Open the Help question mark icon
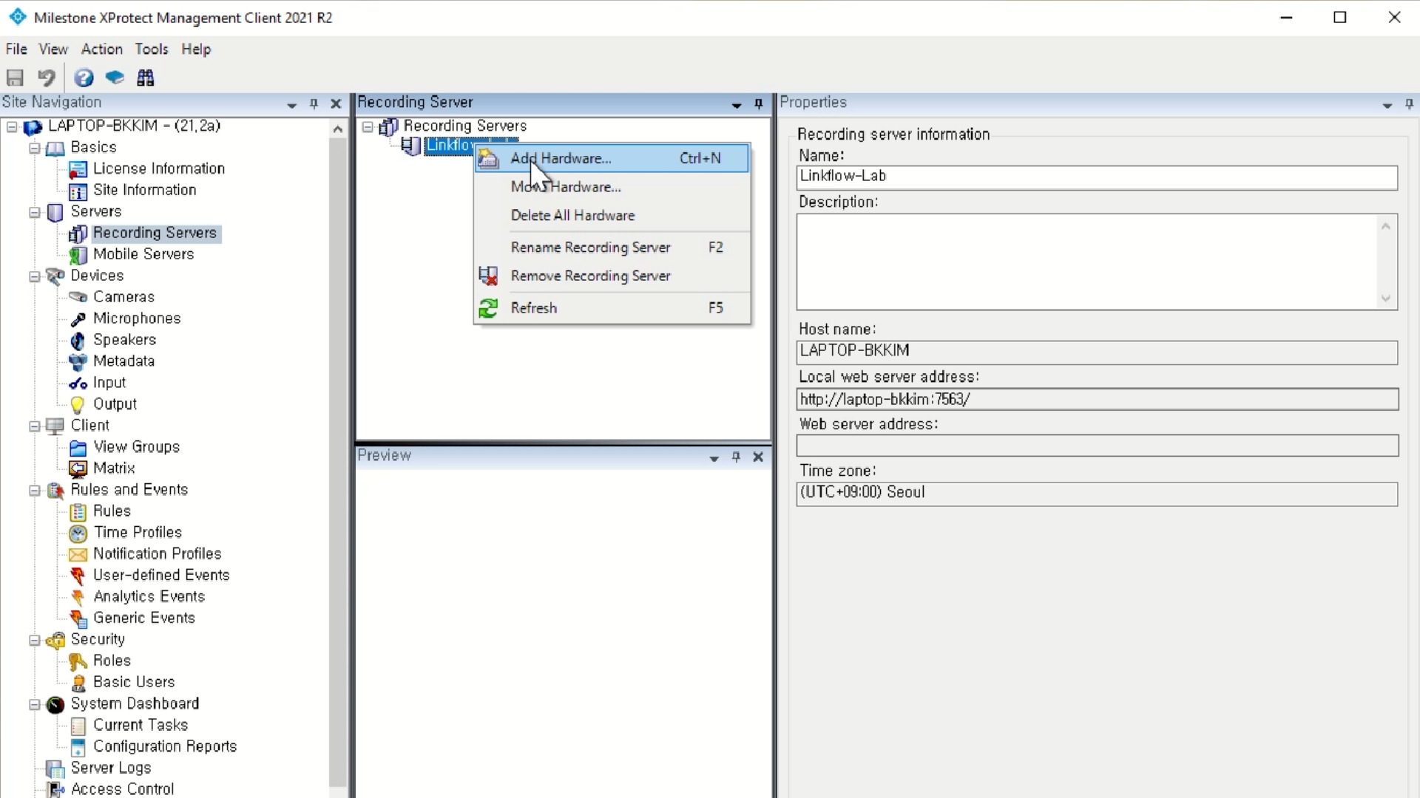This screenshot has width=1420, height=798. [x=84, y=78]
